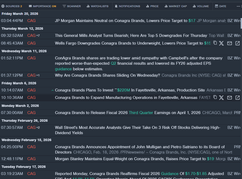This screenshot has width=242, height=179.
Task: Email the Wells Fargo downgrade story
Action: pyautogui.click(x=230, y=43)
